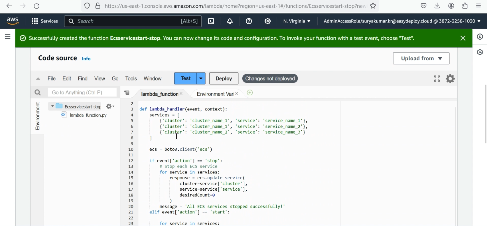Click browser URL address bar
The height and width of the screenshot is (226, 487).
(x=235, y=6)
